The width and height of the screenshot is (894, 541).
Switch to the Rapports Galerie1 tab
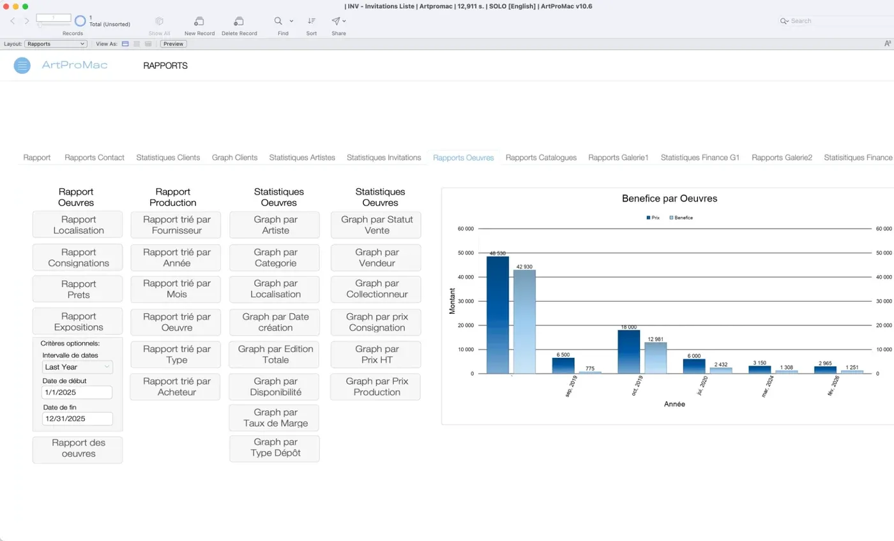pos(618,158)
